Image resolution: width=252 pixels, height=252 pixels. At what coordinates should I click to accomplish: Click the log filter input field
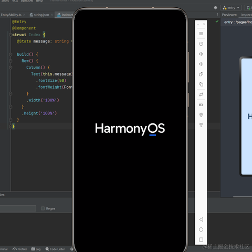(18, 208)
